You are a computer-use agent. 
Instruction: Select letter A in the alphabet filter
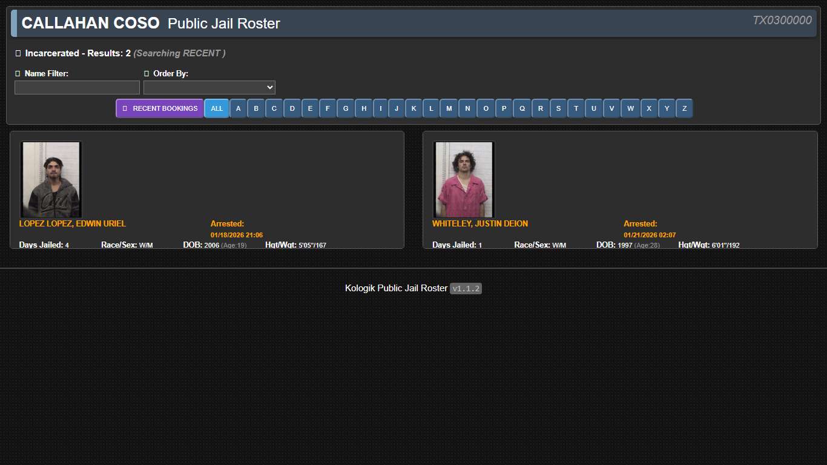pos(238,108)
